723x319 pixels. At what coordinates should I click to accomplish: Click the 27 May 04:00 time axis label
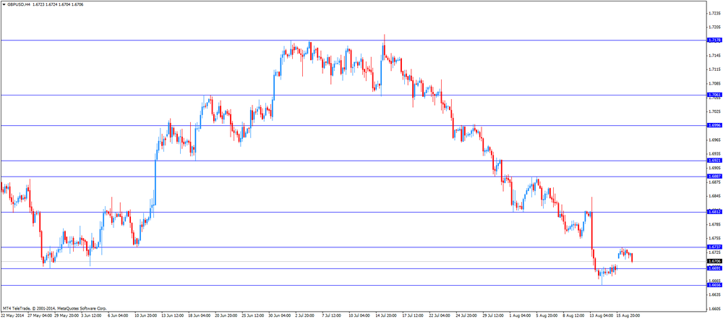[x=39, y=316]
